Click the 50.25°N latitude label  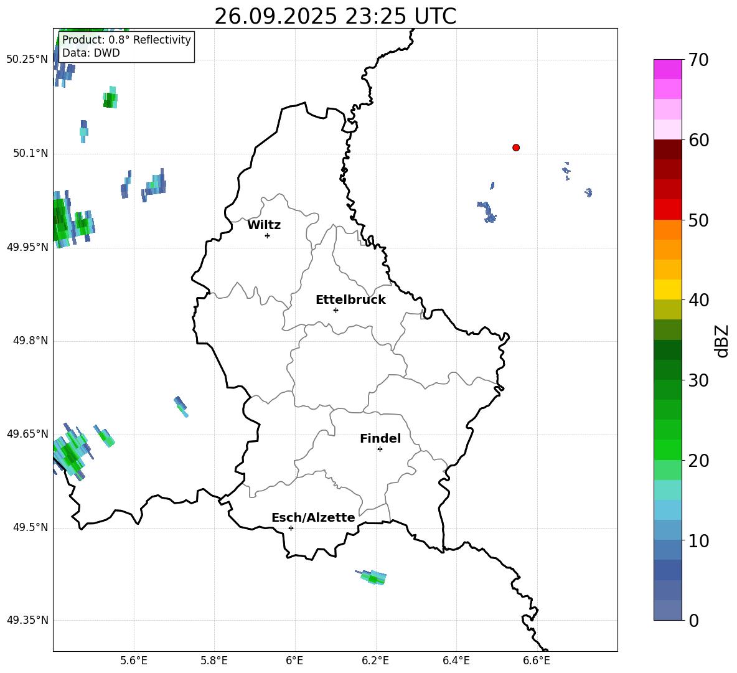coord(27,60)
